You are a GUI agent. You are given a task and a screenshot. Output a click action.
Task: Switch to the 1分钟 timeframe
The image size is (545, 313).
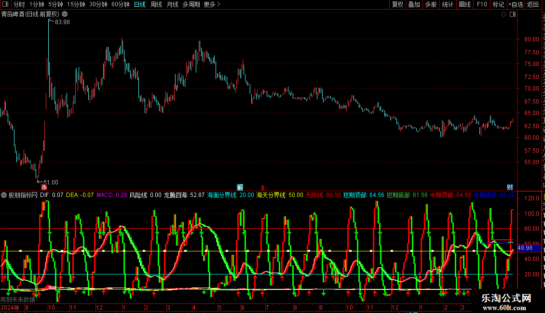[37, 4]
